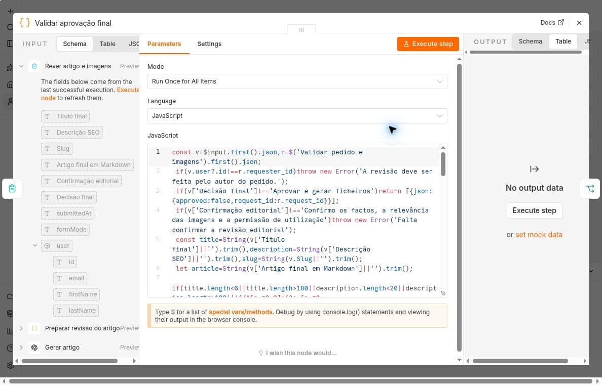Click the user object cube icon
The image size is (602, 385).
[47, 246]
